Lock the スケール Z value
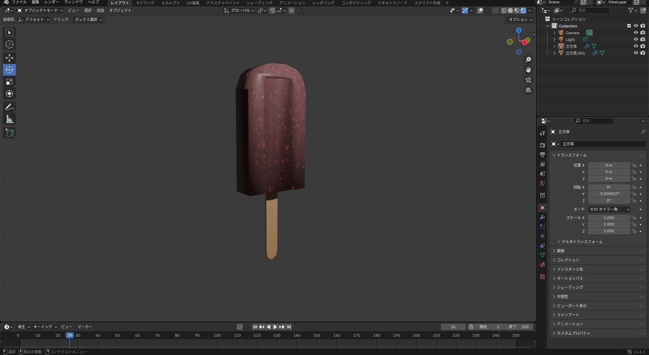This screenshot has width=649, height=355. coord(634,231)
